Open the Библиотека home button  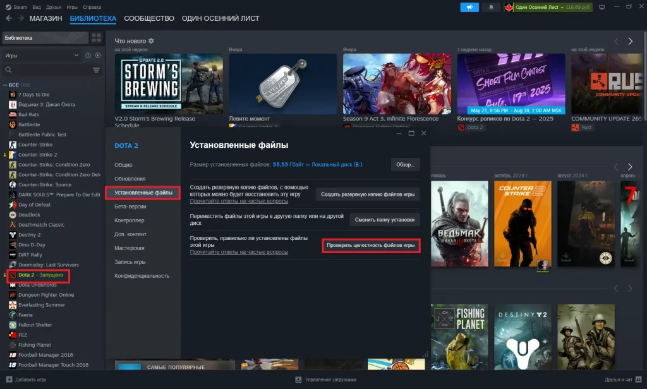(x=45, y=38)
